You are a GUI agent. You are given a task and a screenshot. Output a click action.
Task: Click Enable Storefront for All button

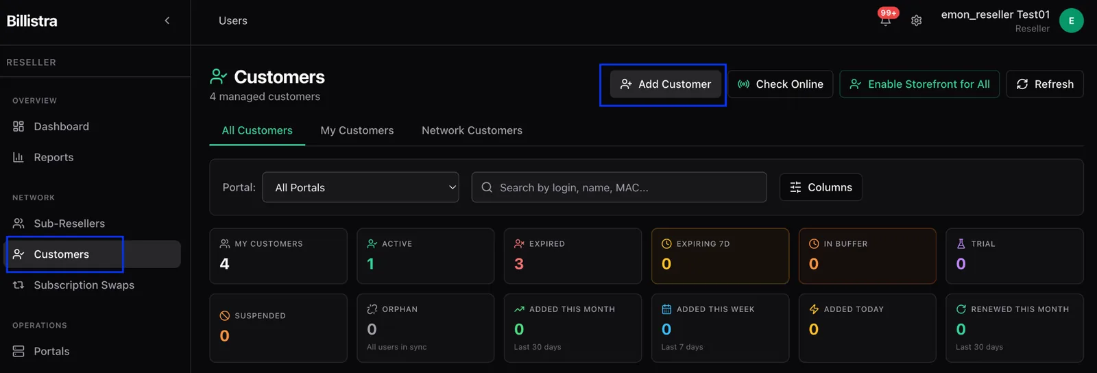click(x=919, y=84)
